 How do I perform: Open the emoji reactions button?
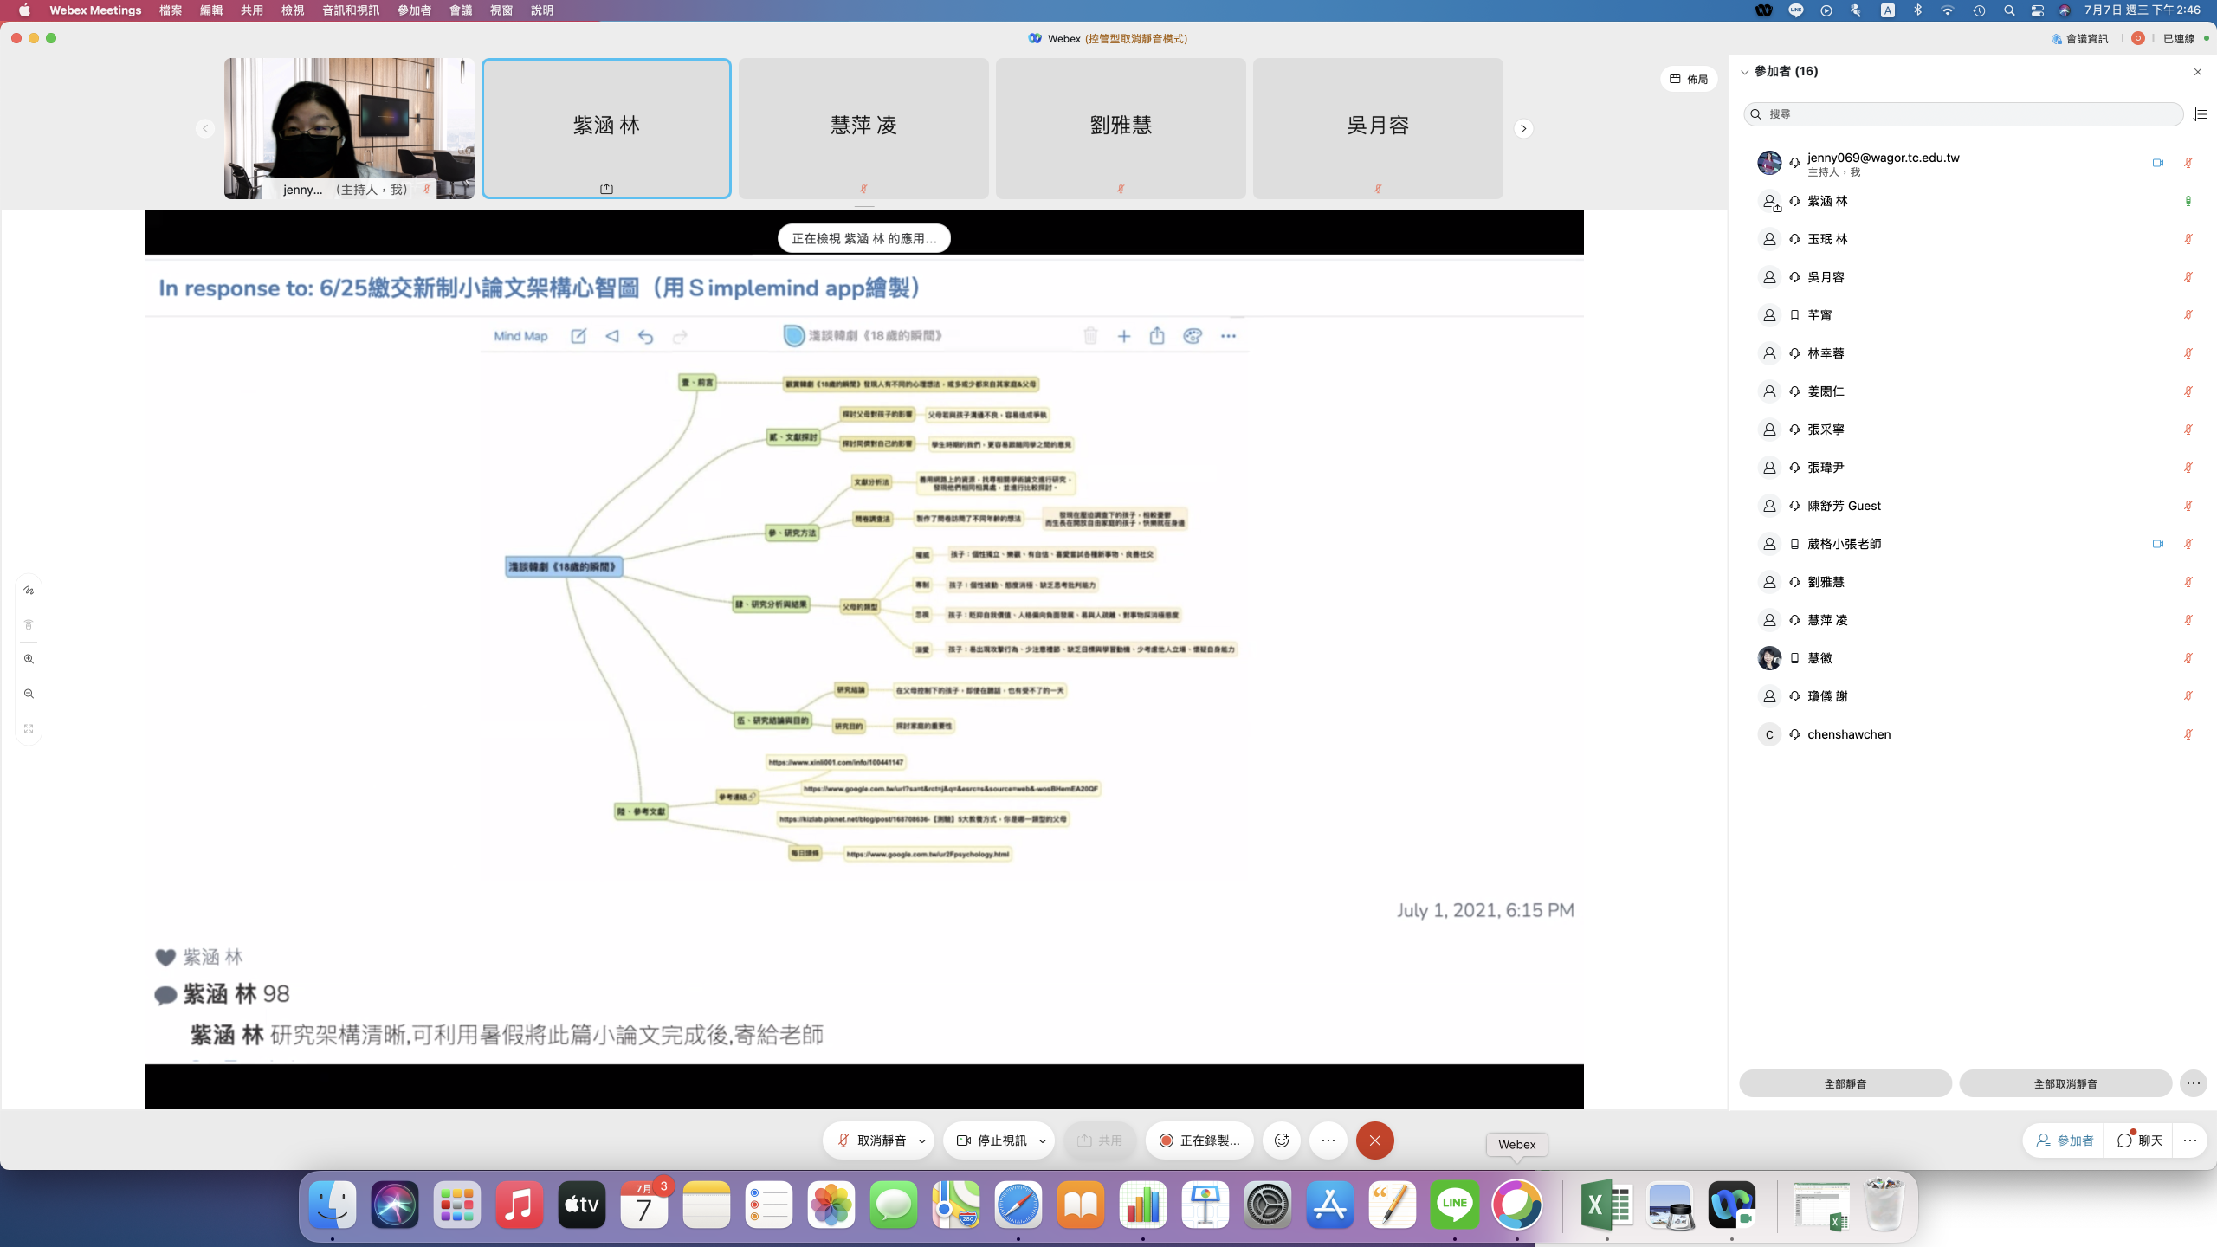(1282, 1140)
